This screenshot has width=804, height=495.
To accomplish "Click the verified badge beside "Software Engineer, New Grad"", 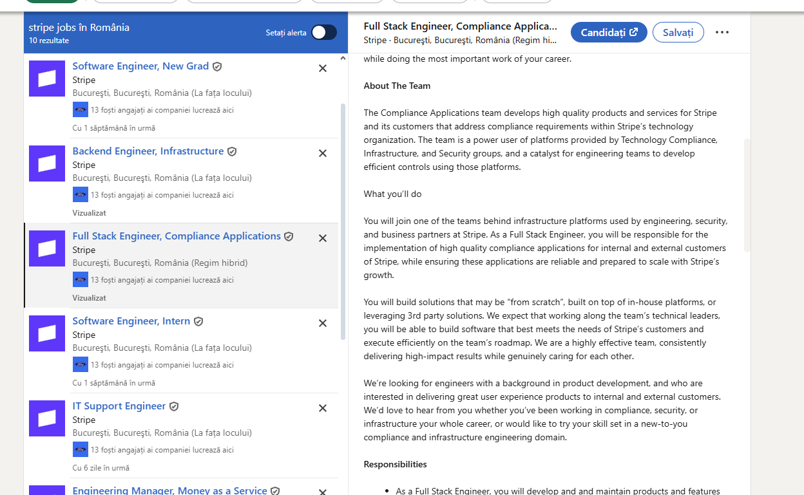I will coord(217,66).
